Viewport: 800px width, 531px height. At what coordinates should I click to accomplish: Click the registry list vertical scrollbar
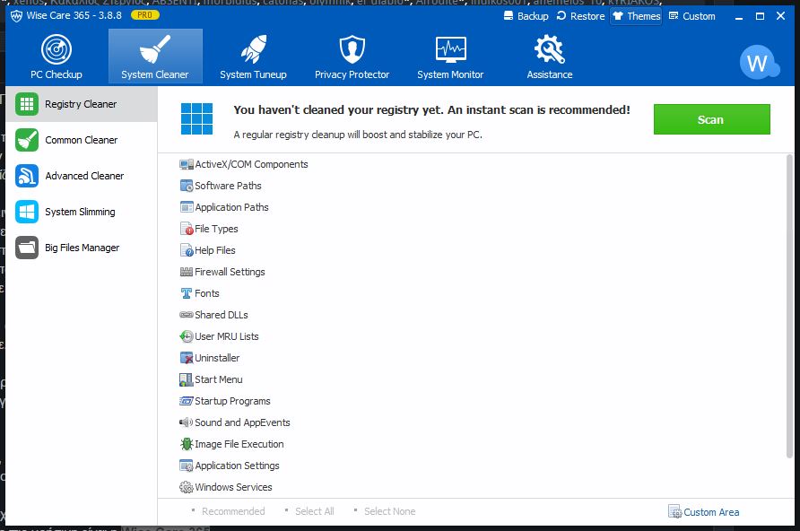coord(789,306)
